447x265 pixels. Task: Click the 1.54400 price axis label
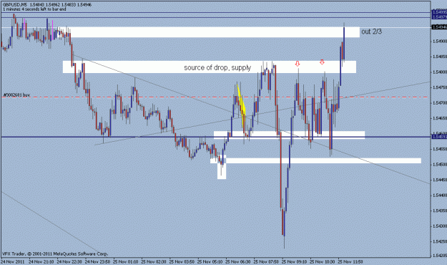tap(439, 196)
